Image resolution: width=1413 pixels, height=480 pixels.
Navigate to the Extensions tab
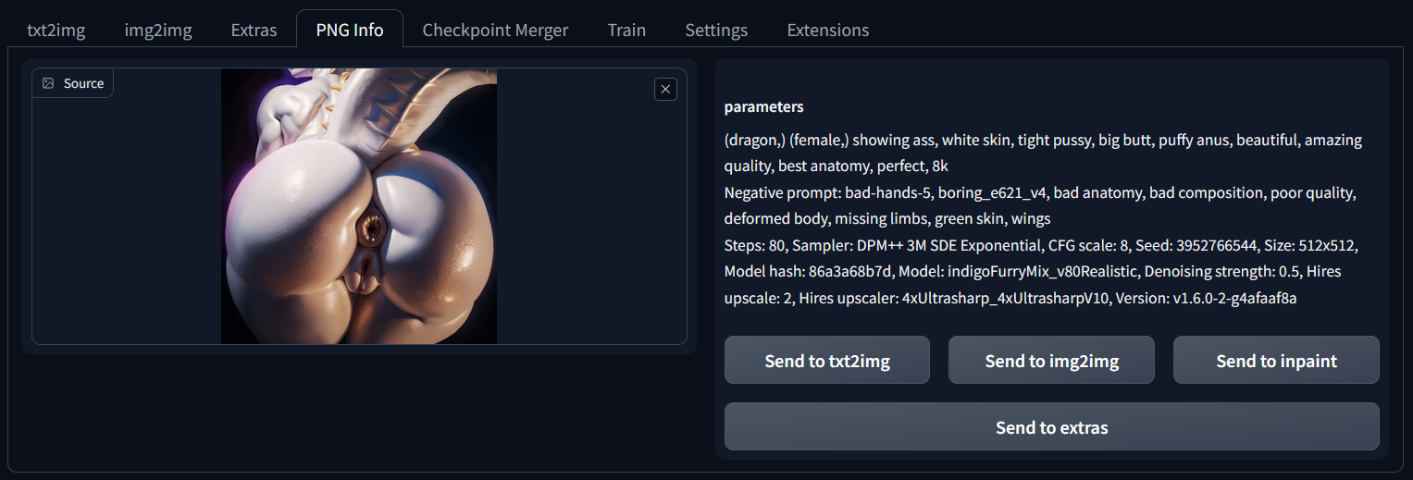(828, 30)
